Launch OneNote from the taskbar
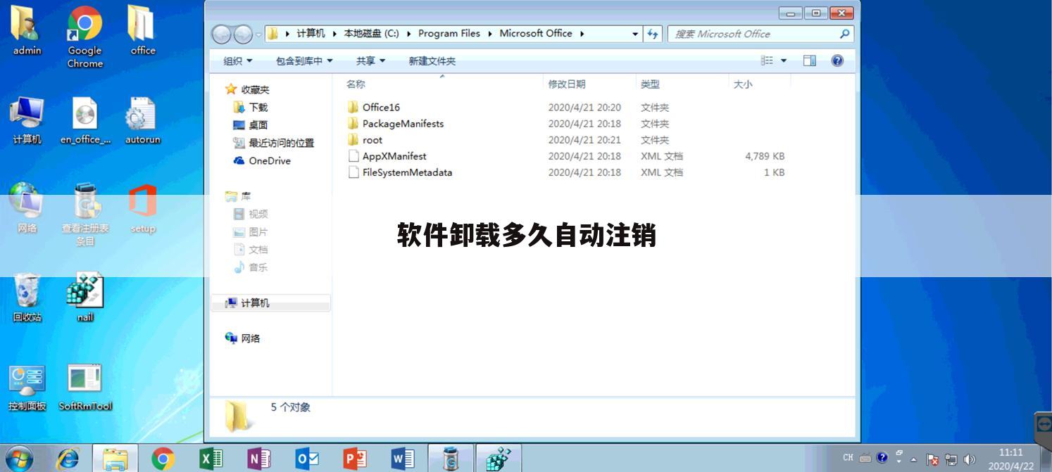The height and width of the screenshot is (472, 1052). point(259,459)
